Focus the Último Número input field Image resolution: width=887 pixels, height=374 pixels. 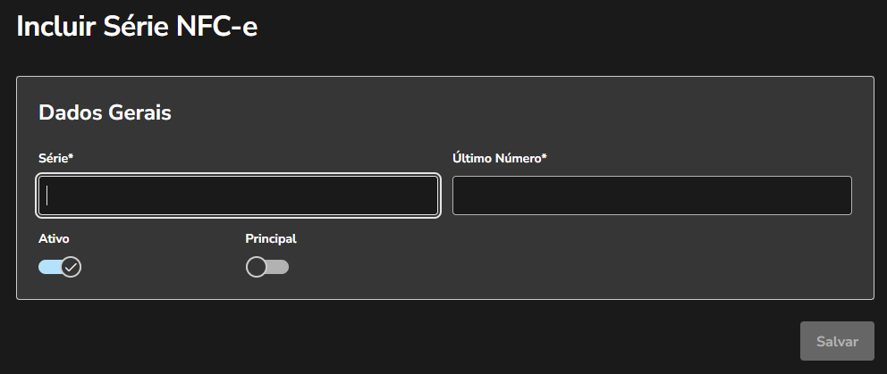click(x=651, y=195)
